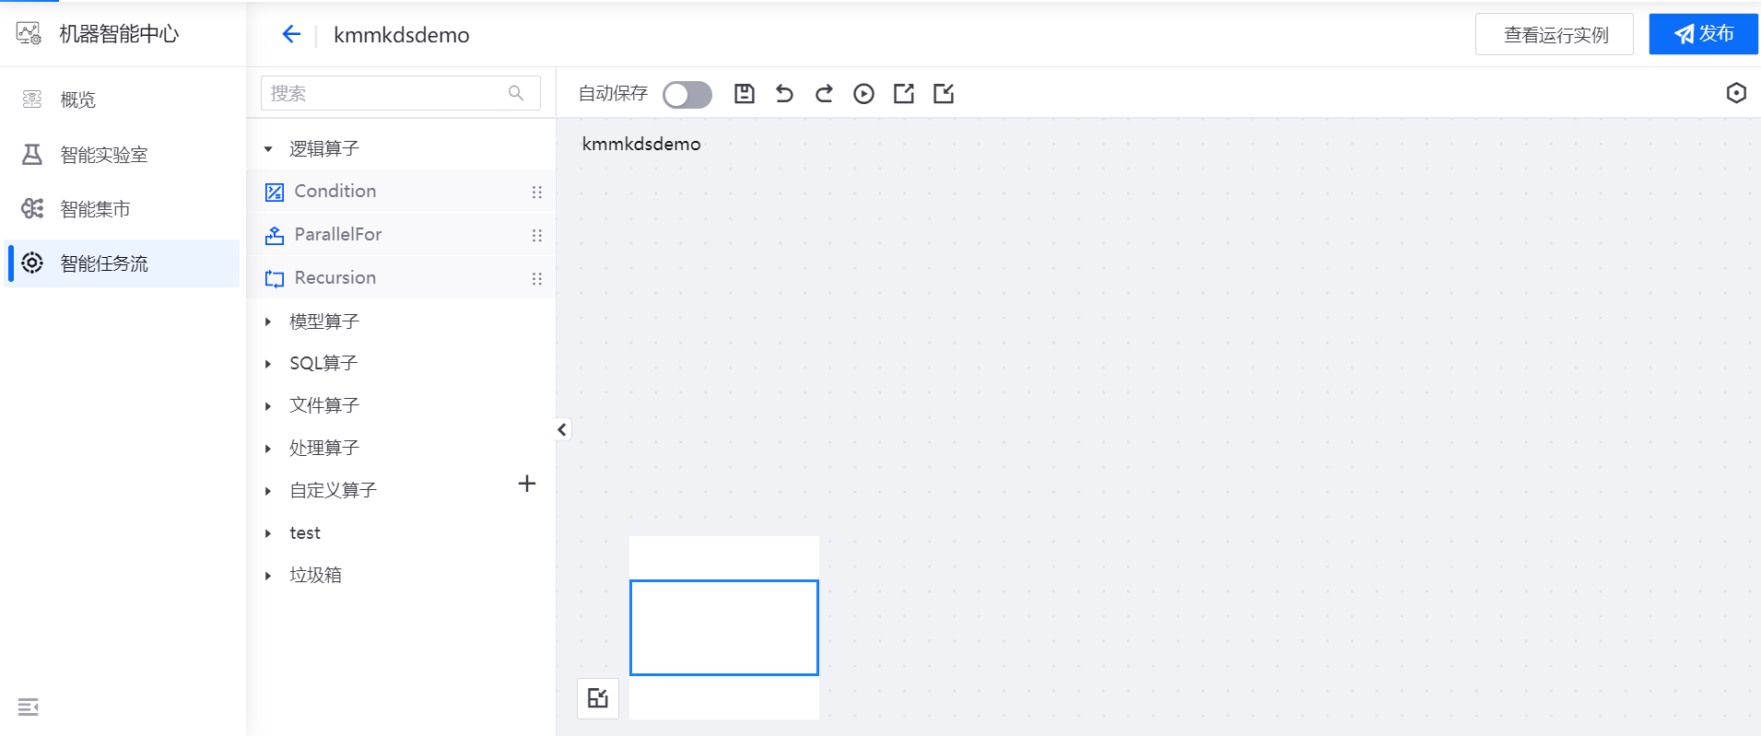
Task: Expand the 处理算子 group
Action: pos(268,449)
